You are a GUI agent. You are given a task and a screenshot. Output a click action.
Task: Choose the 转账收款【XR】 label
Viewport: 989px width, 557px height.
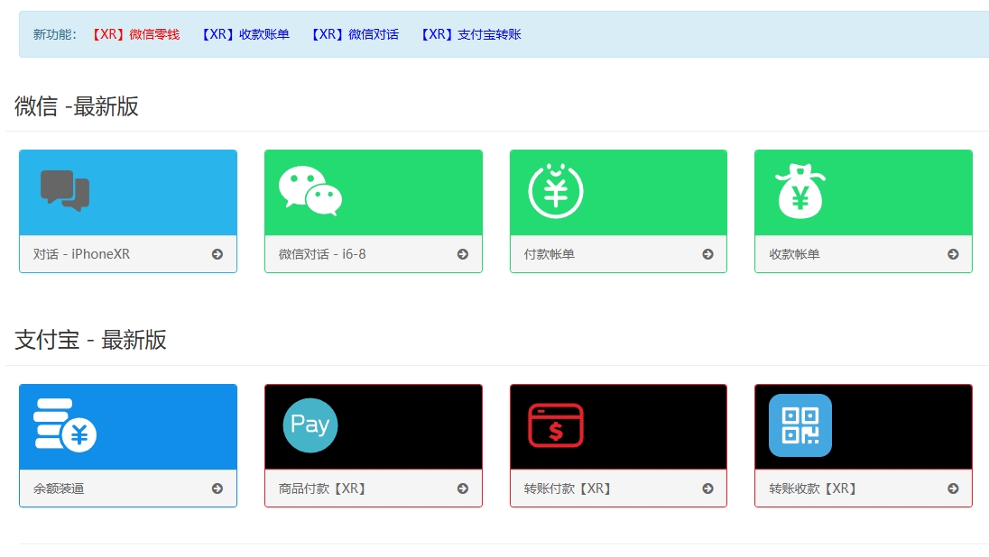click(x=813, y=489)
